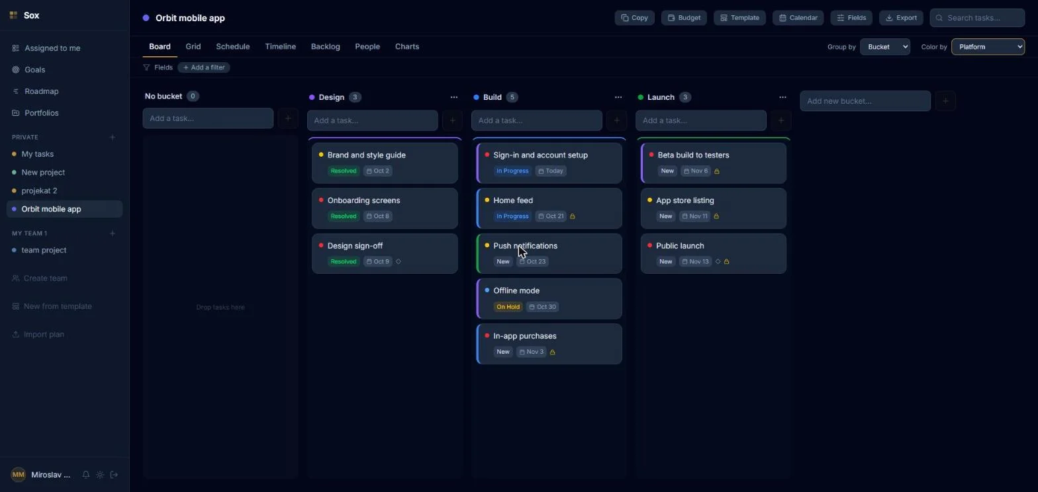
Task: Click the green Launch bucket color dot
Action: [x=641, y=97]
